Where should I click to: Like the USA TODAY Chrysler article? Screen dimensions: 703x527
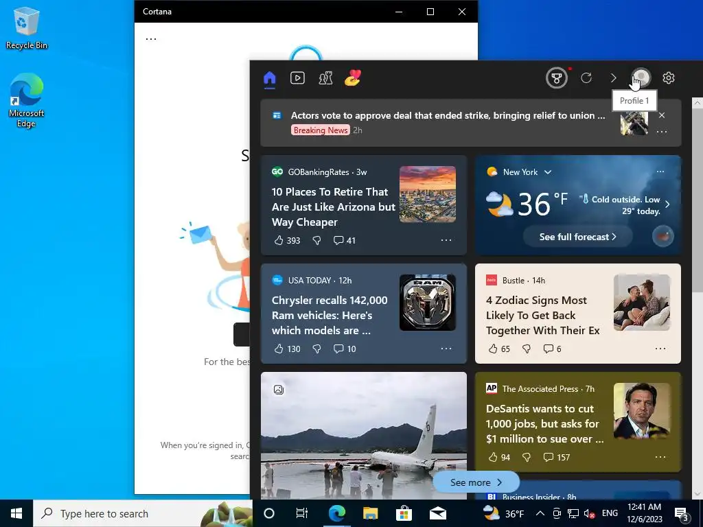(287, 349)
